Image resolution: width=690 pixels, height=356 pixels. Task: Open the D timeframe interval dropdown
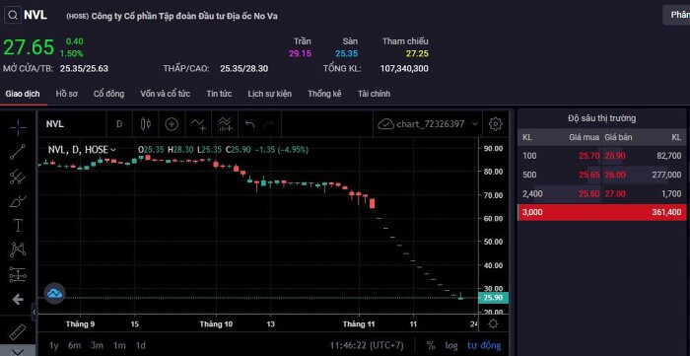(x=119, y=124)
